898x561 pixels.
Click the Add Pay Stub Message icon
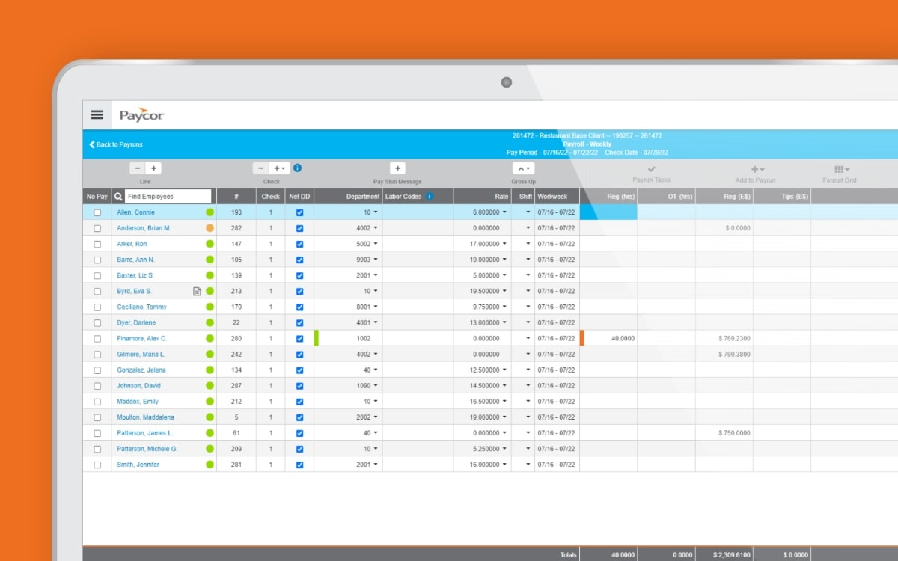coord(397,168)
